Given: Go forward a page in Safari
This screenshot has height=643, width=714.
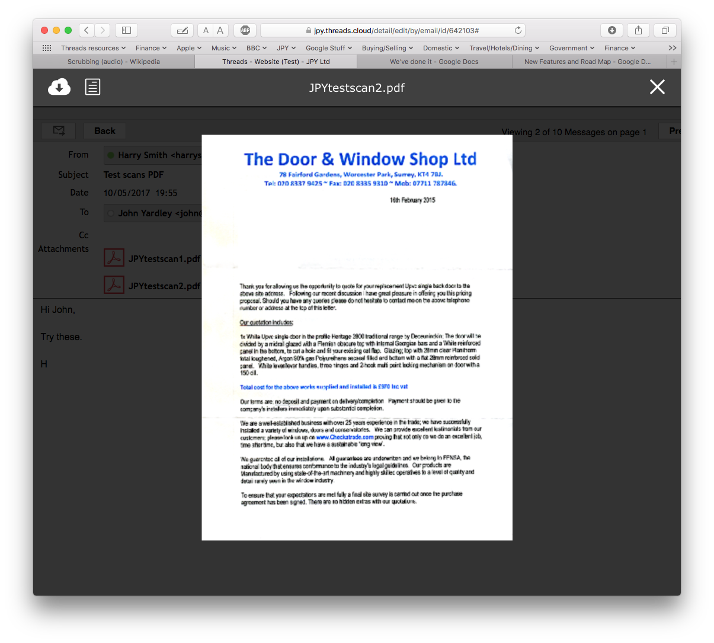Looking at the screenshot, I should pos(103,30).
